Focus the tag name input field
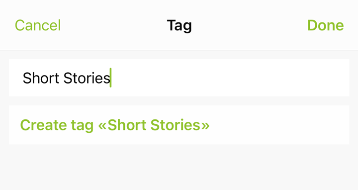The height and width of the screenshot is (190, 358). [179, 78]
